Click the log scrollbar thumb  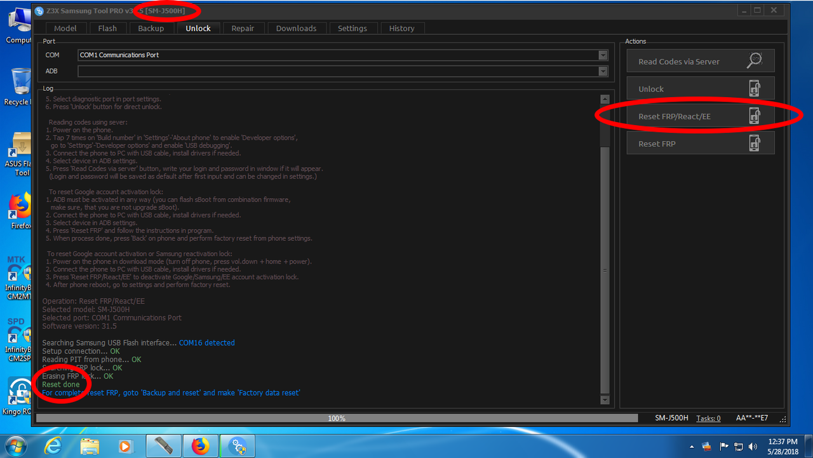605,269
